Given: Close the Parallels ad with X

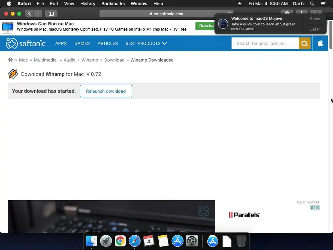Looking at the screenshot, I should pos(318,207).
